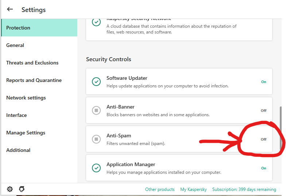The image size is (286, 196).
Task: Toggle Anti-Spam Off switch
Action: click(263, 139)
